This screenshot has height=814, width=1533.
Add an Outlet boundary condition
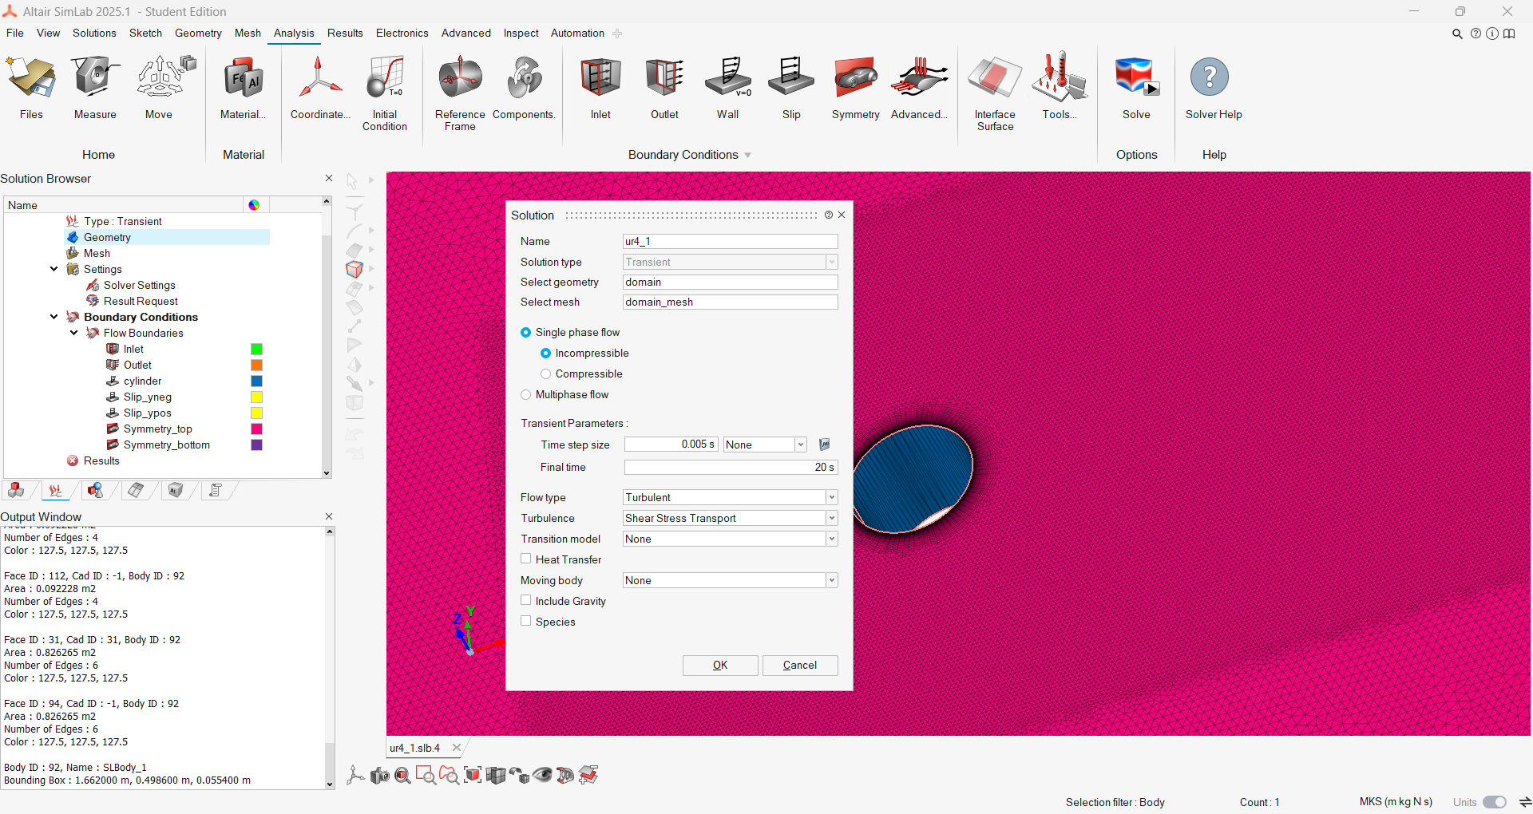pyautogui.click(x=664, y=87)
